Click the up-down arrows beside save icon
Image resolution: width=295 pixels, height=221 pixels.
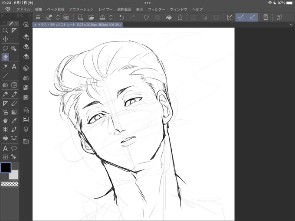111,17
